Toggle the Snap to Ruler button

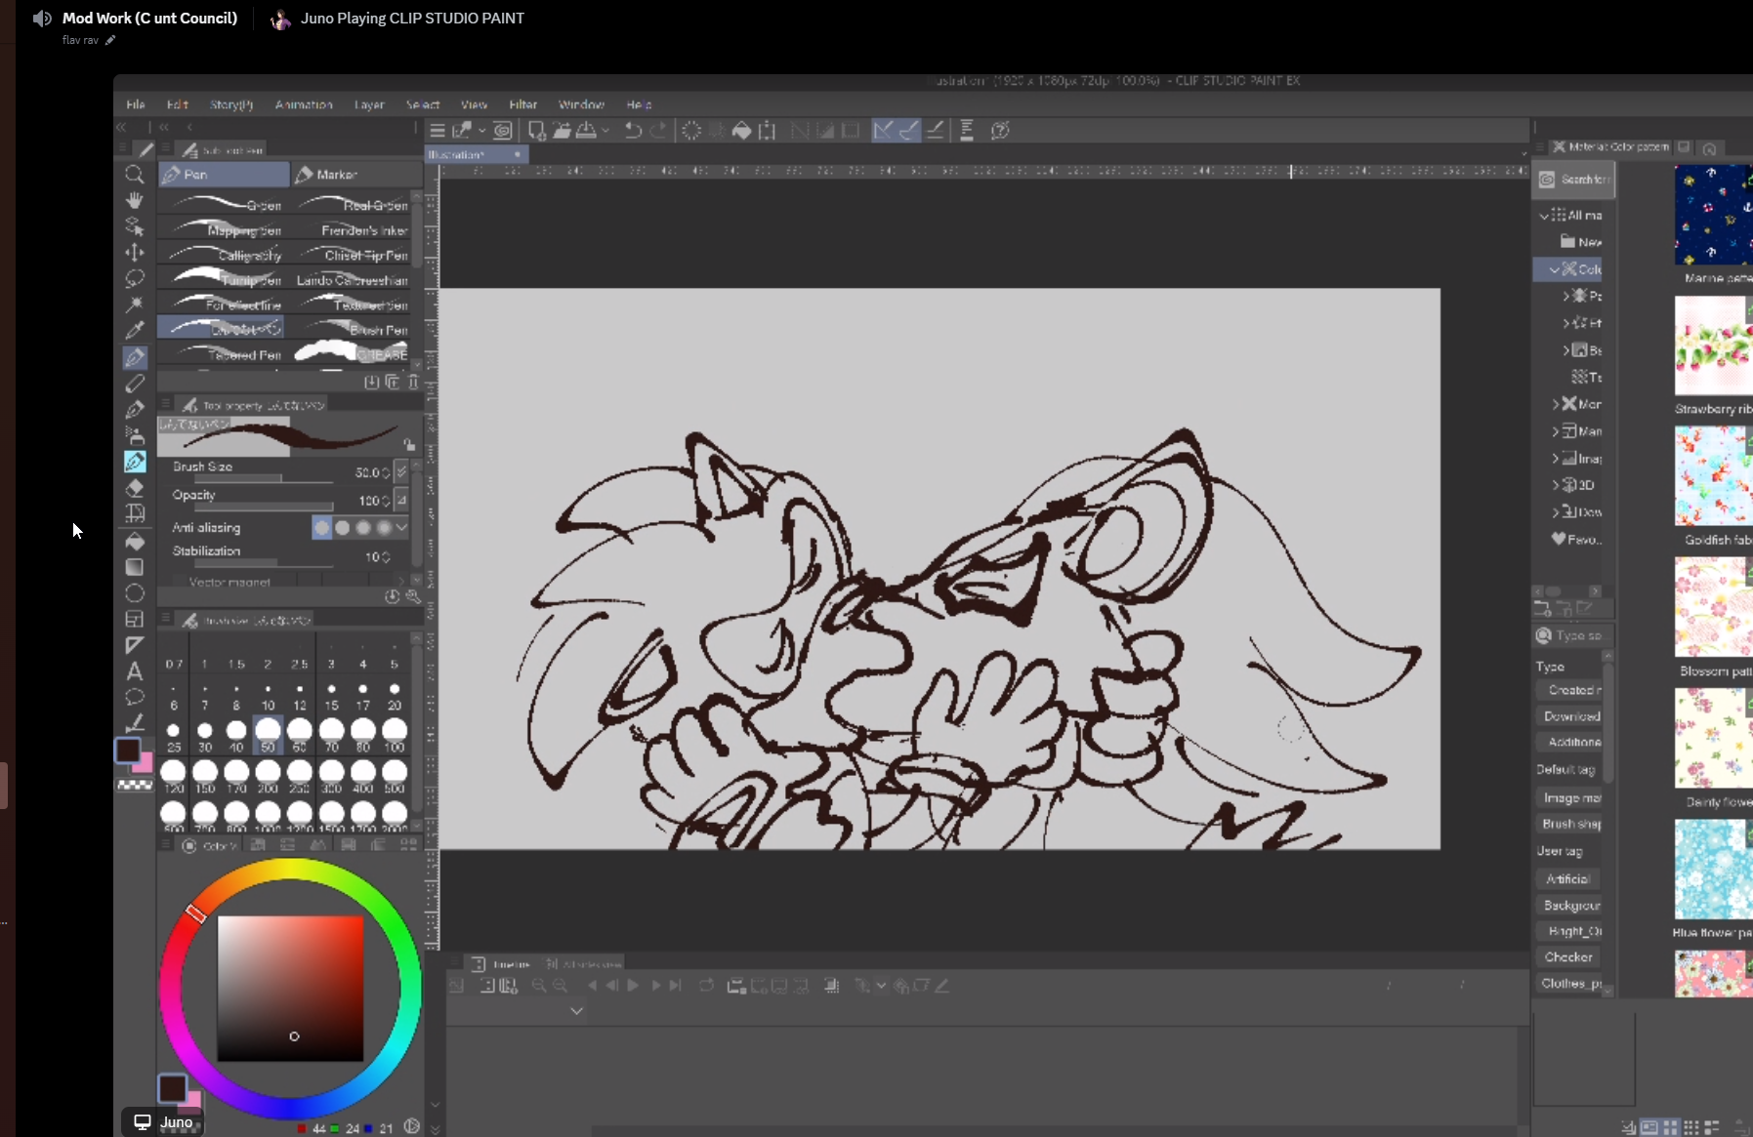883,131
